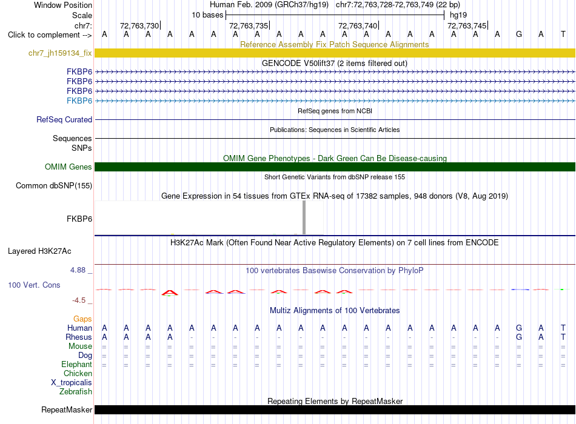This screenshot has width=576, height=424.
Task: Select the 'Zebrafish' alignment row label
Action: [x=76, y=392]
